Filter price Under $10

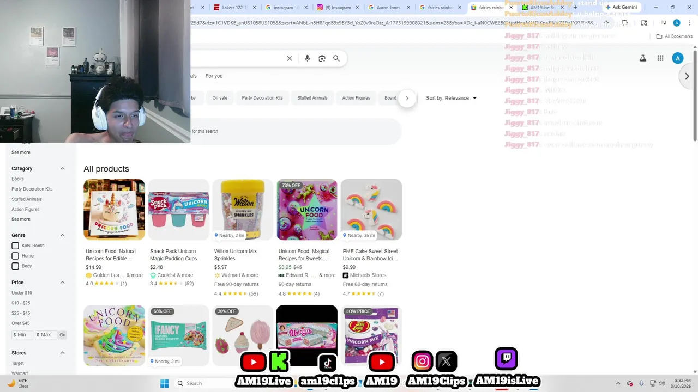tap(22, 293)
